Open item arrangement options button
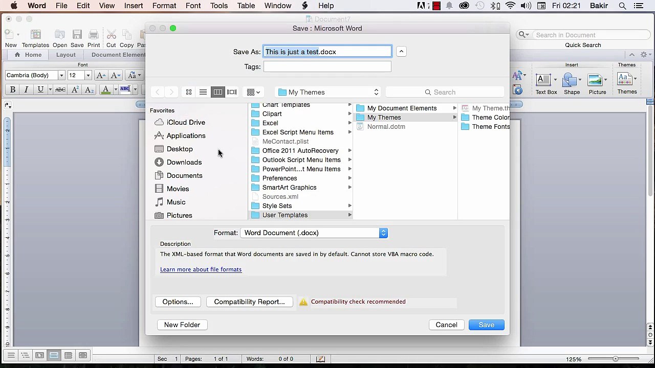 click(x=253, y=92)
